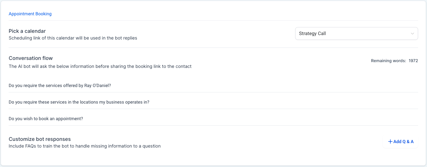The height and width of the screenshot is (167, 427).
Task: Click the 'Strategy Call' selected value text
Action: [x=312, y=33]
